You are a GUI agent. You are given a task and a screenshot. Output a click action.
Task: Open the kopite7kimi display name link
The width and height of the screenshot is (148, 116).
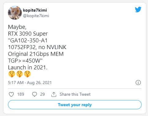point(35,10)
